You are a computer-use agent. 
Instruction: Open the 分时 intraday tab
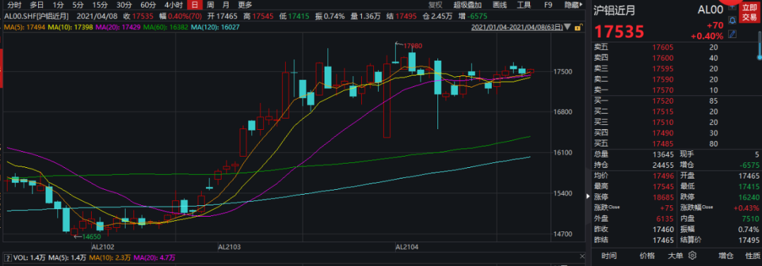[15, 6]
